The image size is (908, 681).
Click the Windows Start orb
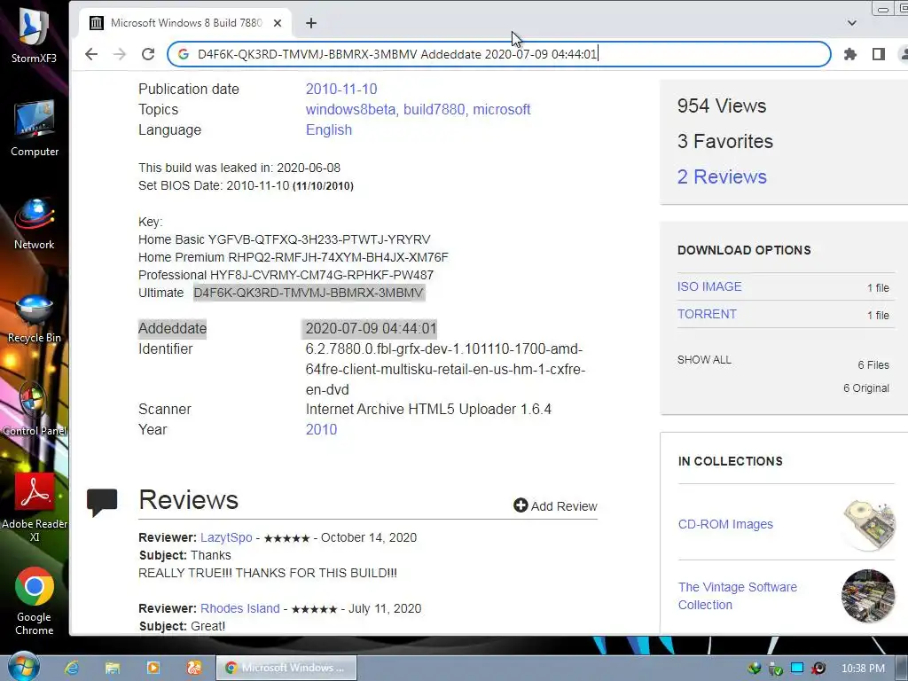coord(24,667)
